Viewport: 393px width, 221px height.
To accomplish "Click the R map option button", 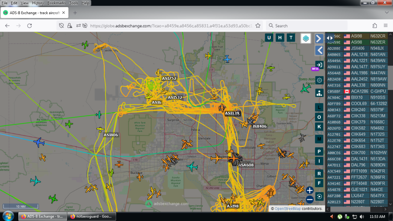I will (x=319, y=173).
